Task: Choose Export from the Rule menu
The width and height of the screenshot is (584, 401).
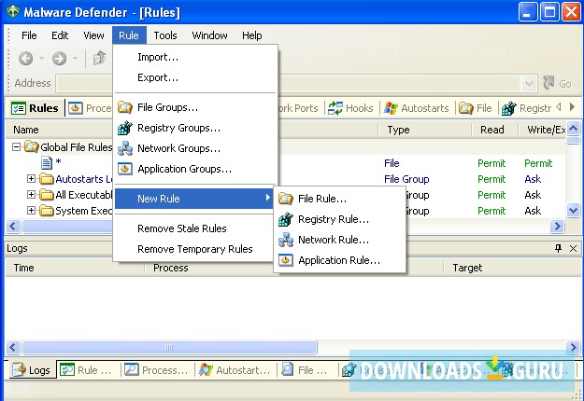Action: [196, 77]
